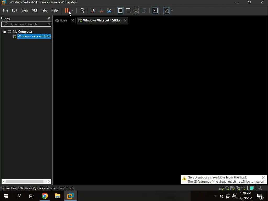Click the sound card status icon
The height and width of the screenshot is (201, 268).
pos(243,188)
